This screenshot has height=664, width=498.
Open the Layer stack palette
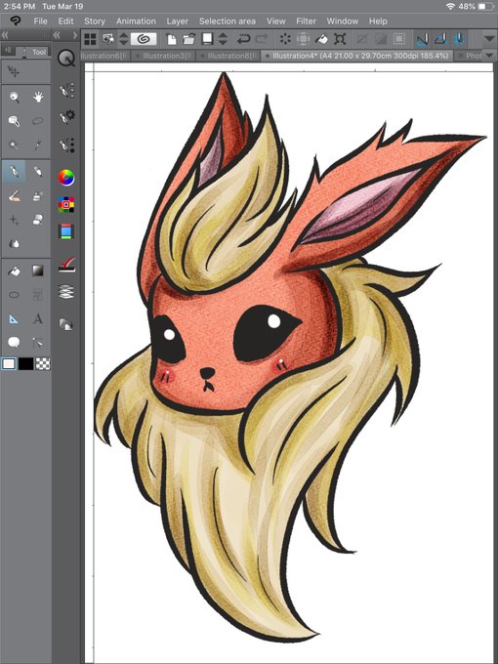pyautogui.click(x=66, y=292)
